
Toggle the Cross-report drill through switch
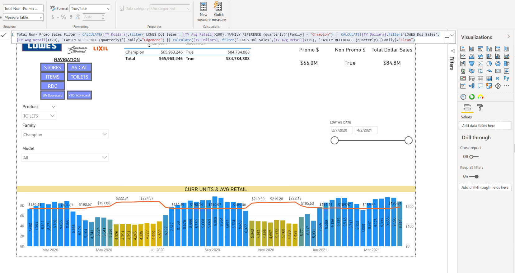(x=474, y=157)
